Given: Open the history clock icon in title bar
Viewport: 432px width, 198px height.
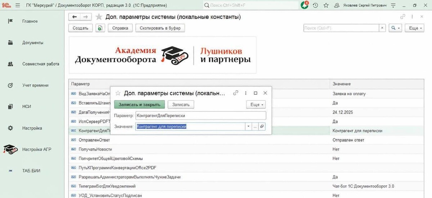Looking at the screenshot, I should pyautogui.click(x=315, y=5).
